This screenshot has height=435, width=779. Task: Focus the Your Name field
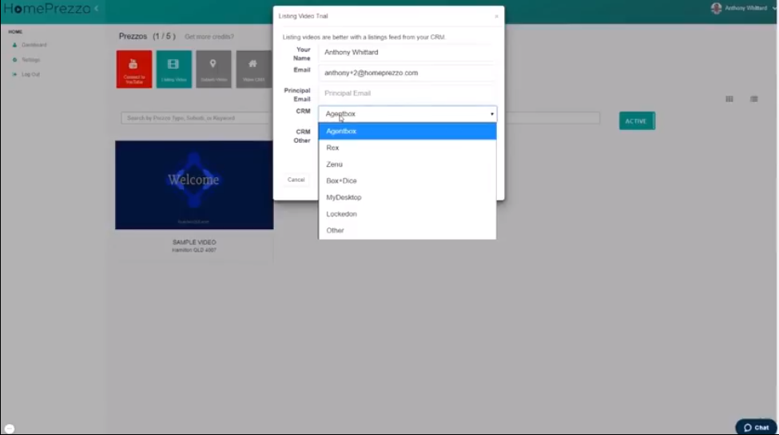407,52
